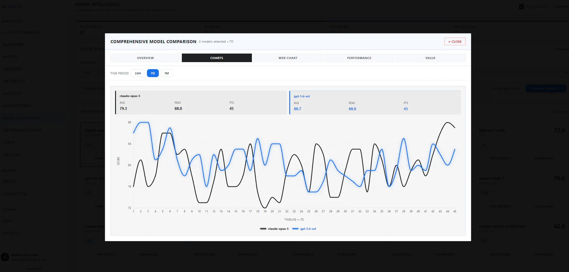Select the claude-opus-5 stats card
569x272 pixels.
201,102
